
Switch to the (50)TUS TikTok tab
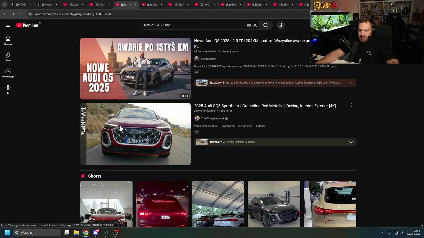(21, 5)
